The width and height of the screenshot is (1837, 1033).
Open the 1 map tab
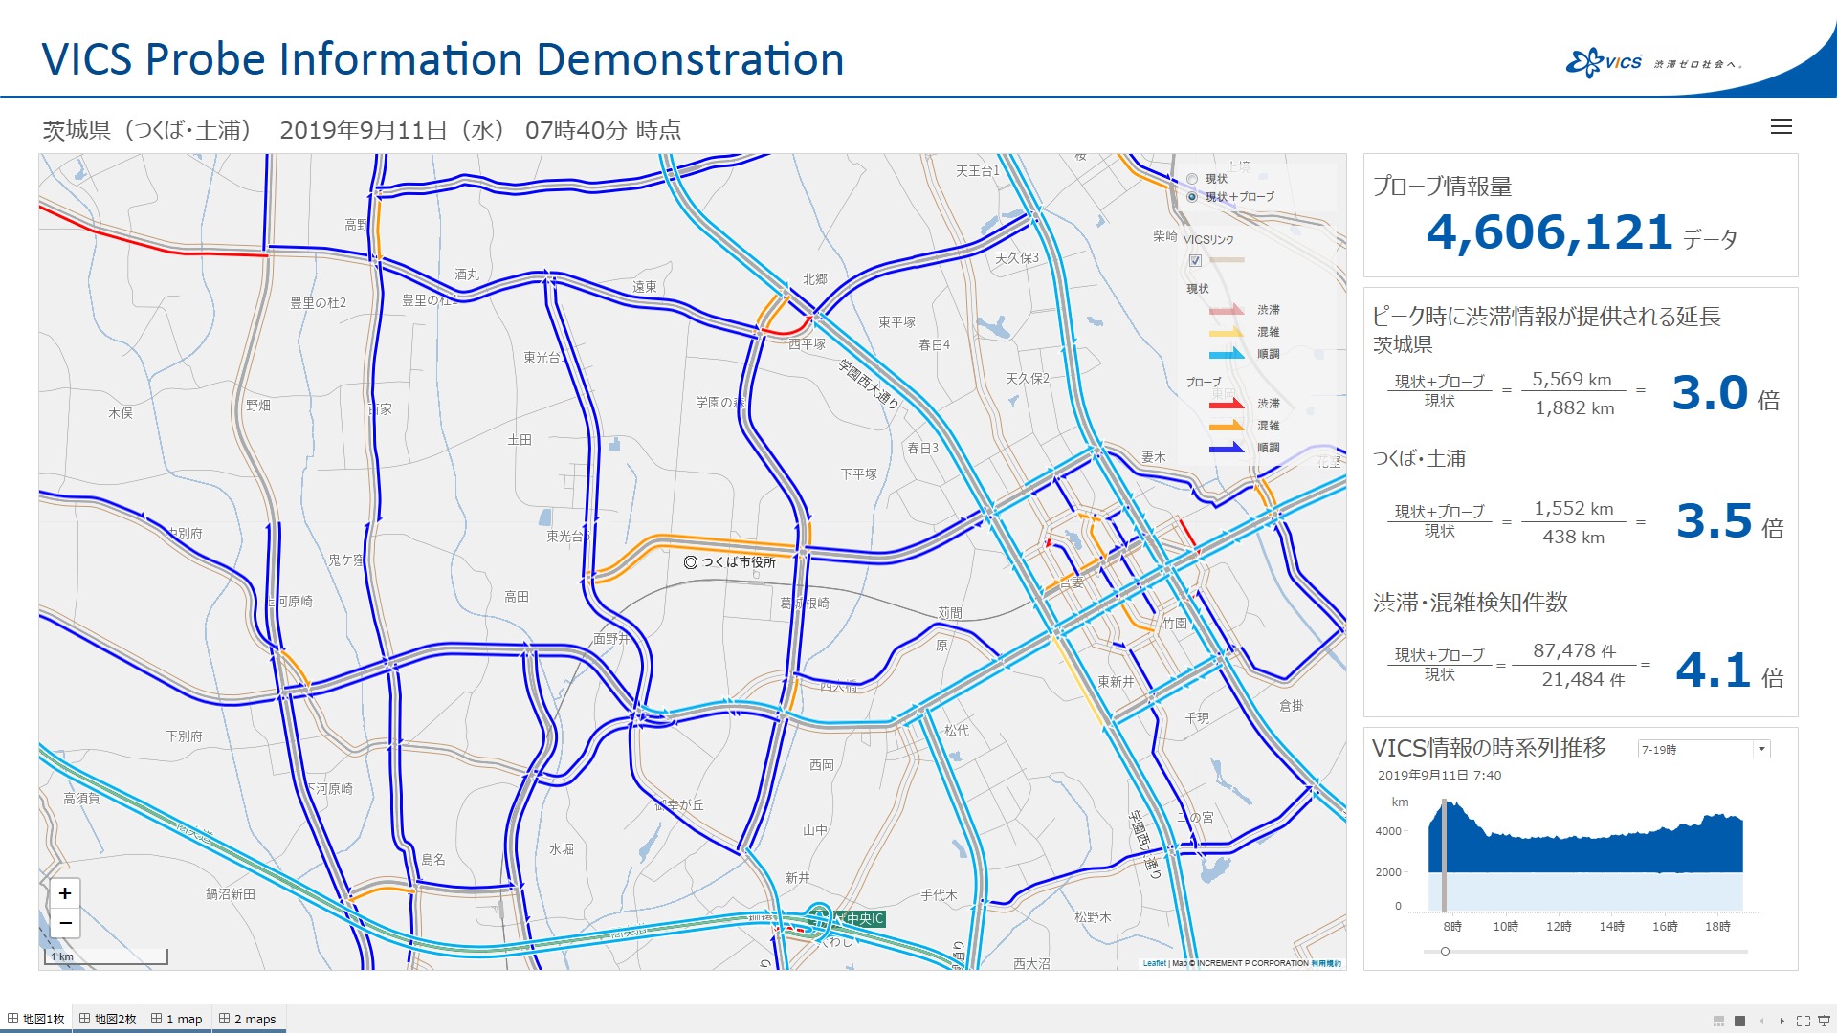(x=178, y=1019)
